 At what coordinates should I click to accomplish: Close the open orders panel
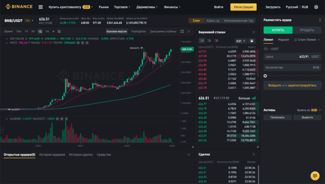[x=188, y=155]
